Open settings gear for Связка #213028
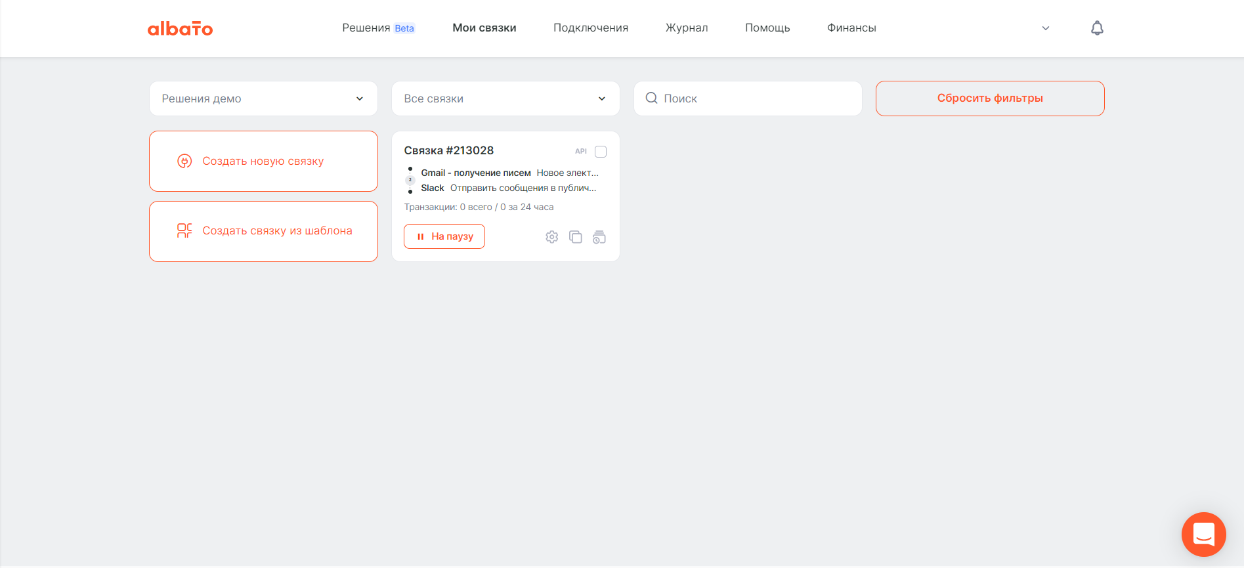 551,237
